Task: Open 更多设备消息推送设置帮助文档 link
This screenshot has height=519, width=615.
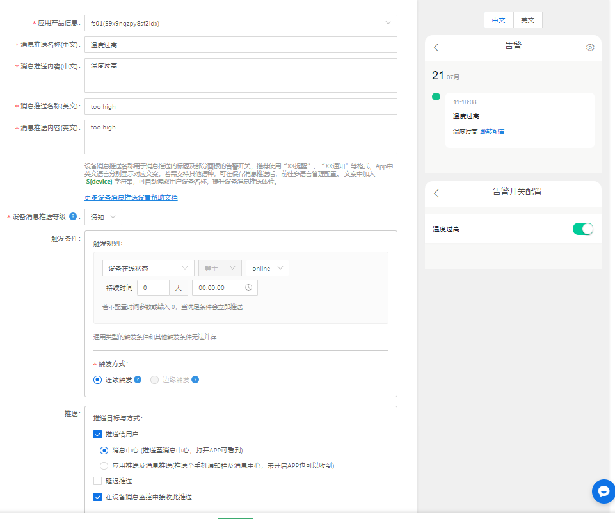Action: 131,198
